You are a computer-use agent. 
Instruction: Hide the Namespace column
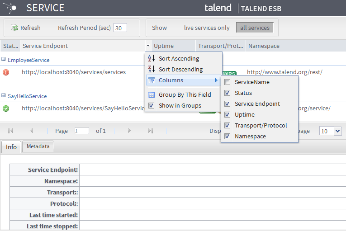coord(228,137)
